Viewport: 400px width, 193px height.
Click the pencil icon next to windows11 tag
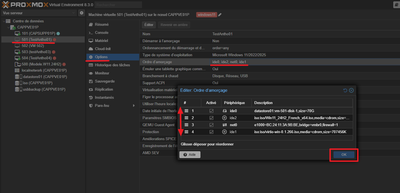(x=220, y=15)
